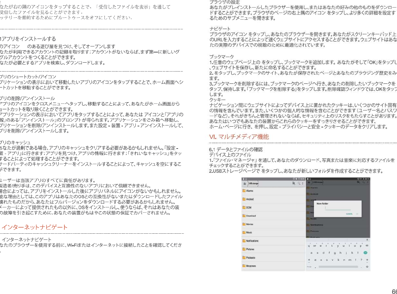Viewport: 397px width, 294px height.
Task: Open the Ringtones folder in the left file list
Action: pyautogui.click(x=273, y=266)
